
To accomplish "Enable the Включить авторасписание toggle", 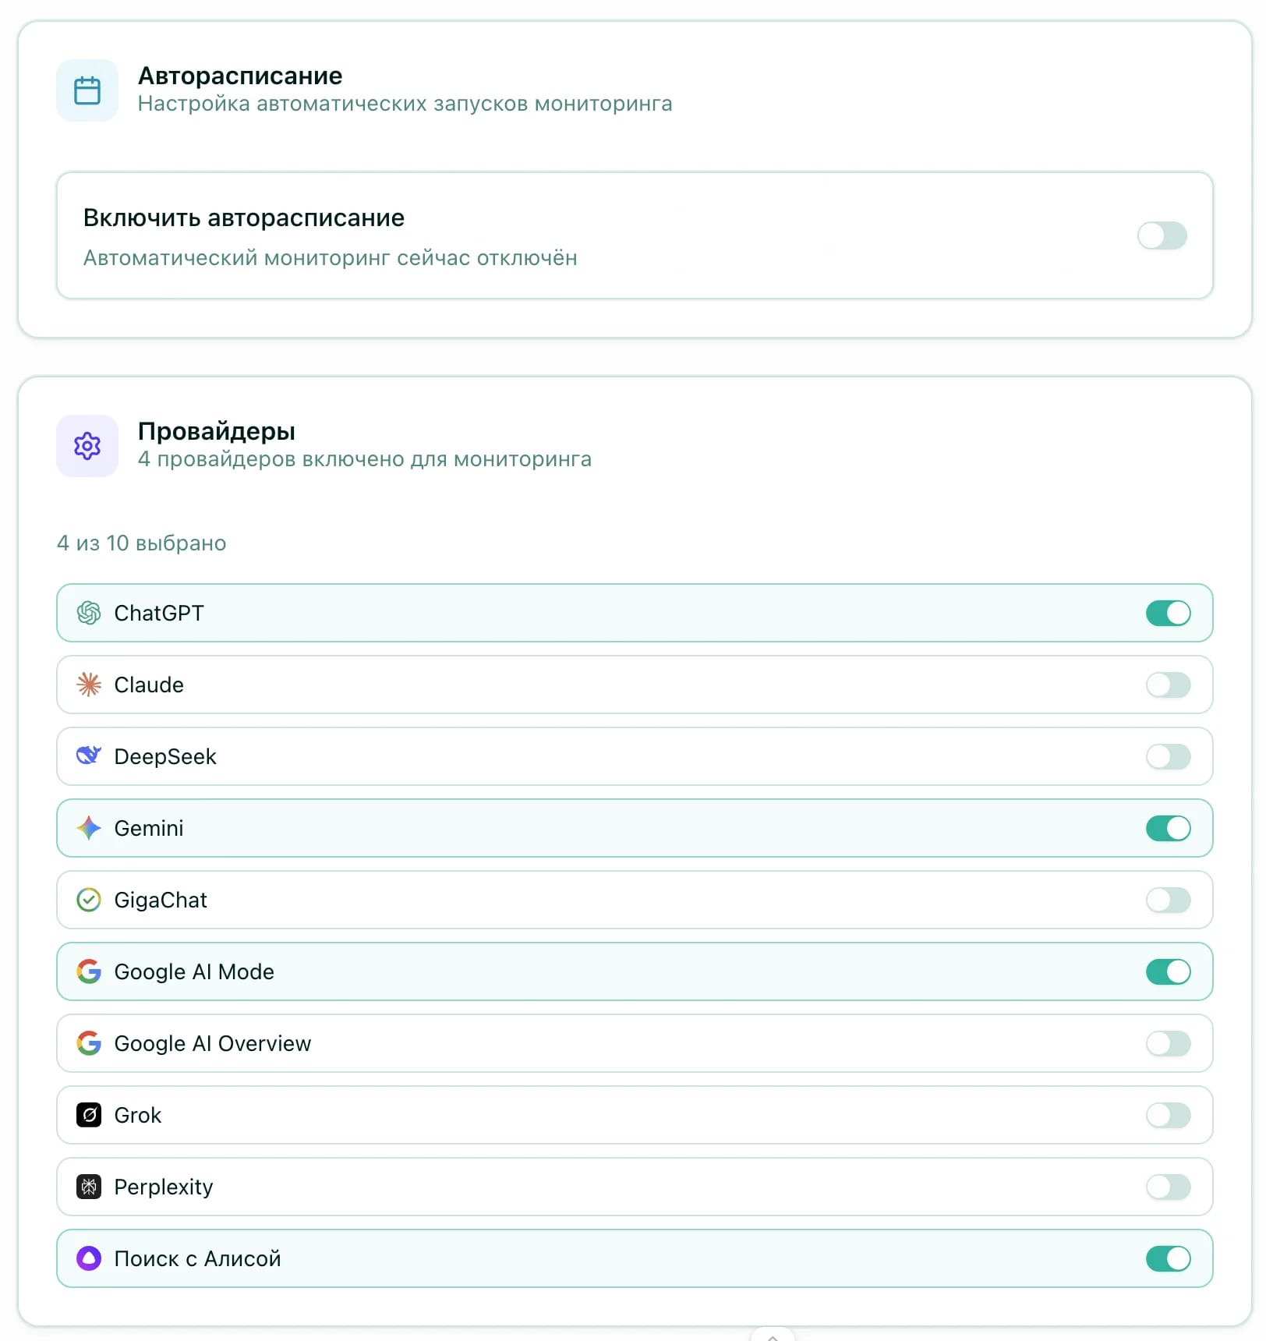I will [1162, 236].
